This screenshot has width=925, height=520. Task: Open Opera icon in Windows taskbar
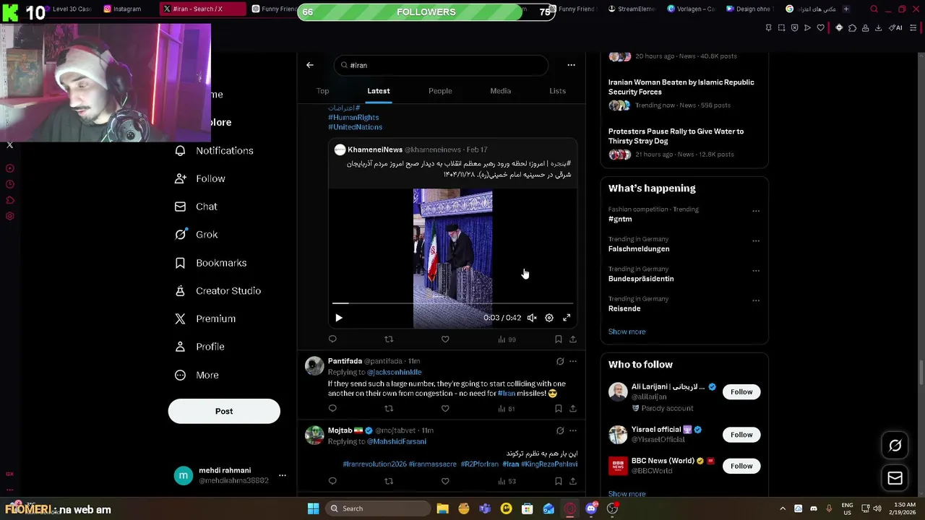click(x=569, y=508)
